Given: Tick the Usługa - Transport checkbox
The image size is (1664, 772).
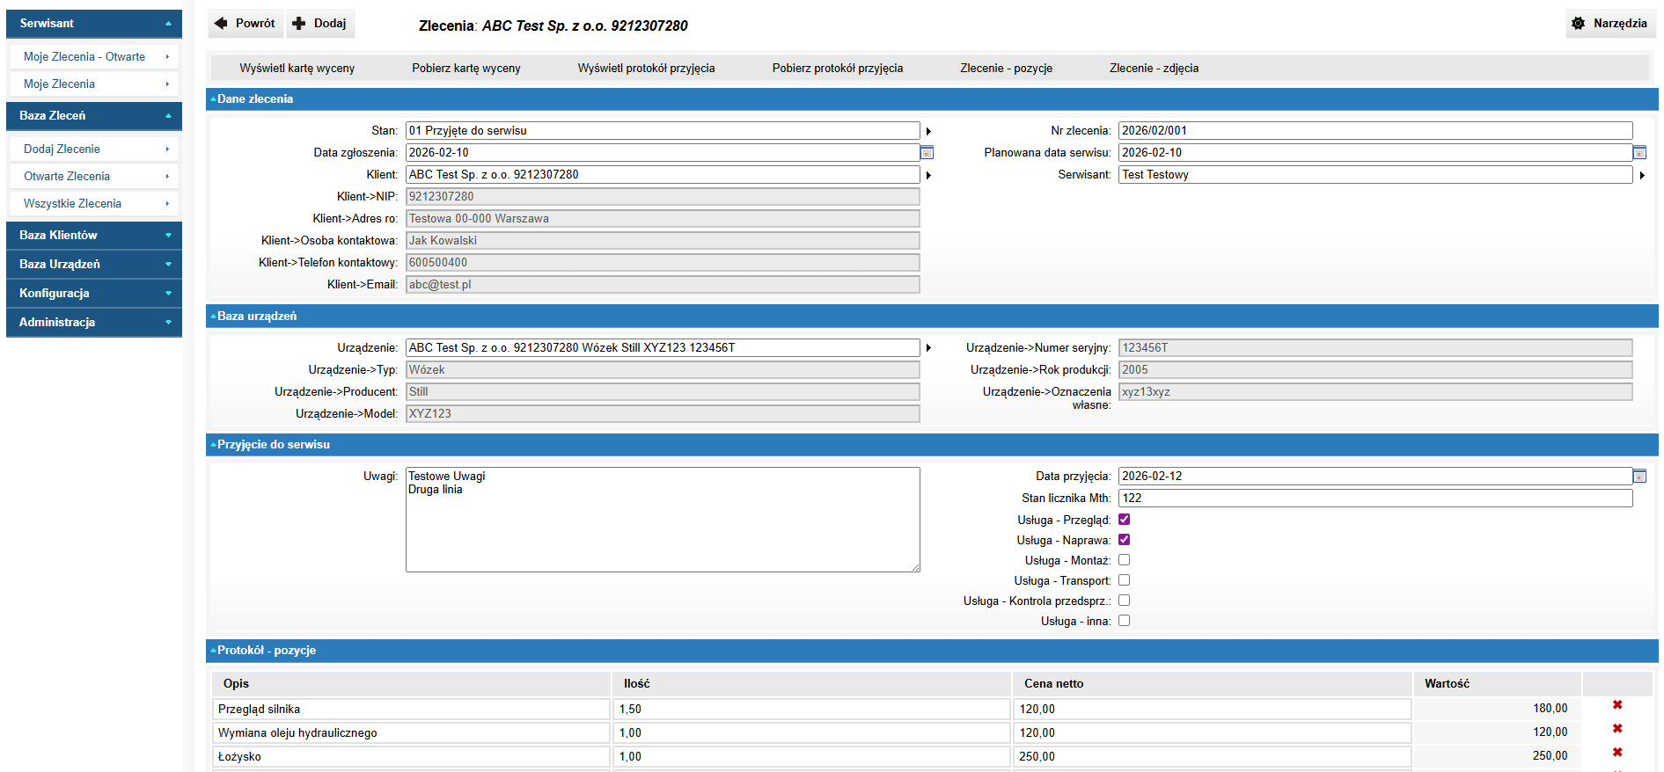Looking at the screenshot, I should click(1124, 580).
